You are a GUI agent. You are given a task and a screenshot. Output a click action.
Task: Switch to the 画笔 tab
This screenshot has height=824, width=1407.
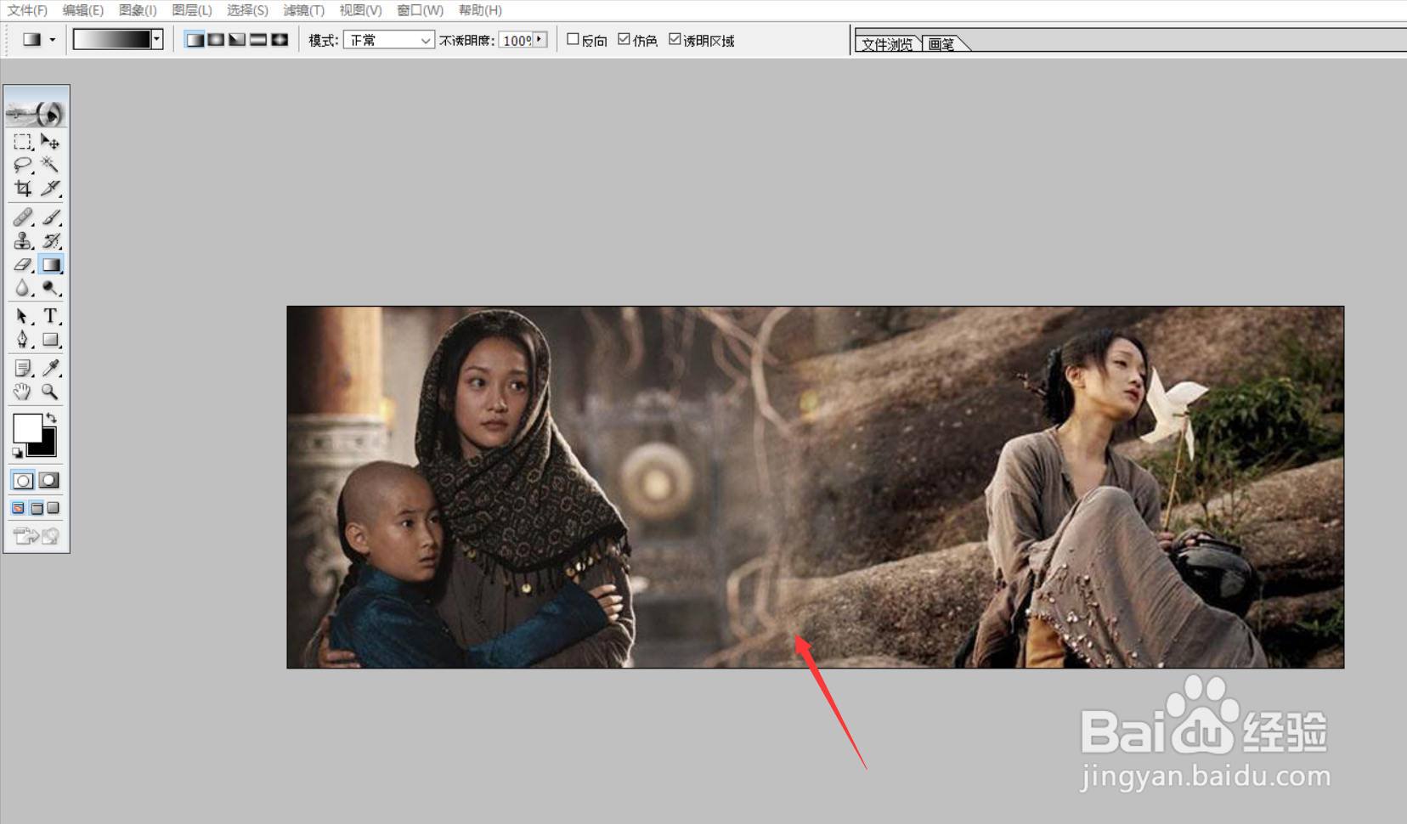(x=941, y=44)
